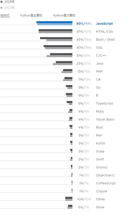Click the Ruby row label
Image resolution: width=129 pixels, height=217 pixels.
tap(100, 111)
